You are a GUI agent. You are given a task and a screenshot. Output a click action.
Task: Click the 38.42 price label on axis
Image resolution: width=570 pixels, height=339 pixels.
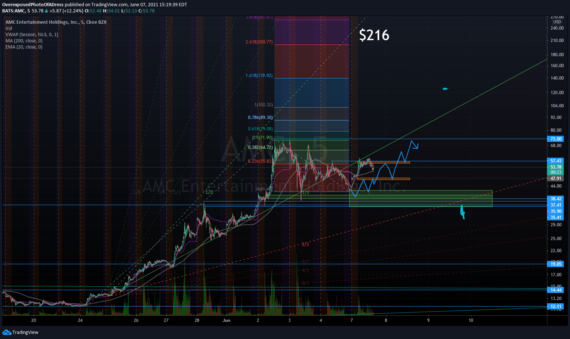pyautogui.click(x=556, y=199)
